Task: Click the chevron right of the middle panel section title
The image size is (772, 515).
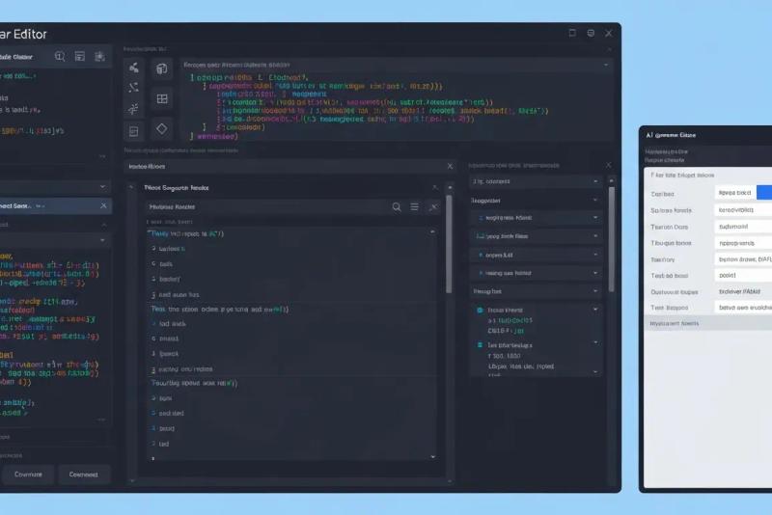Action: pos(434,187)
